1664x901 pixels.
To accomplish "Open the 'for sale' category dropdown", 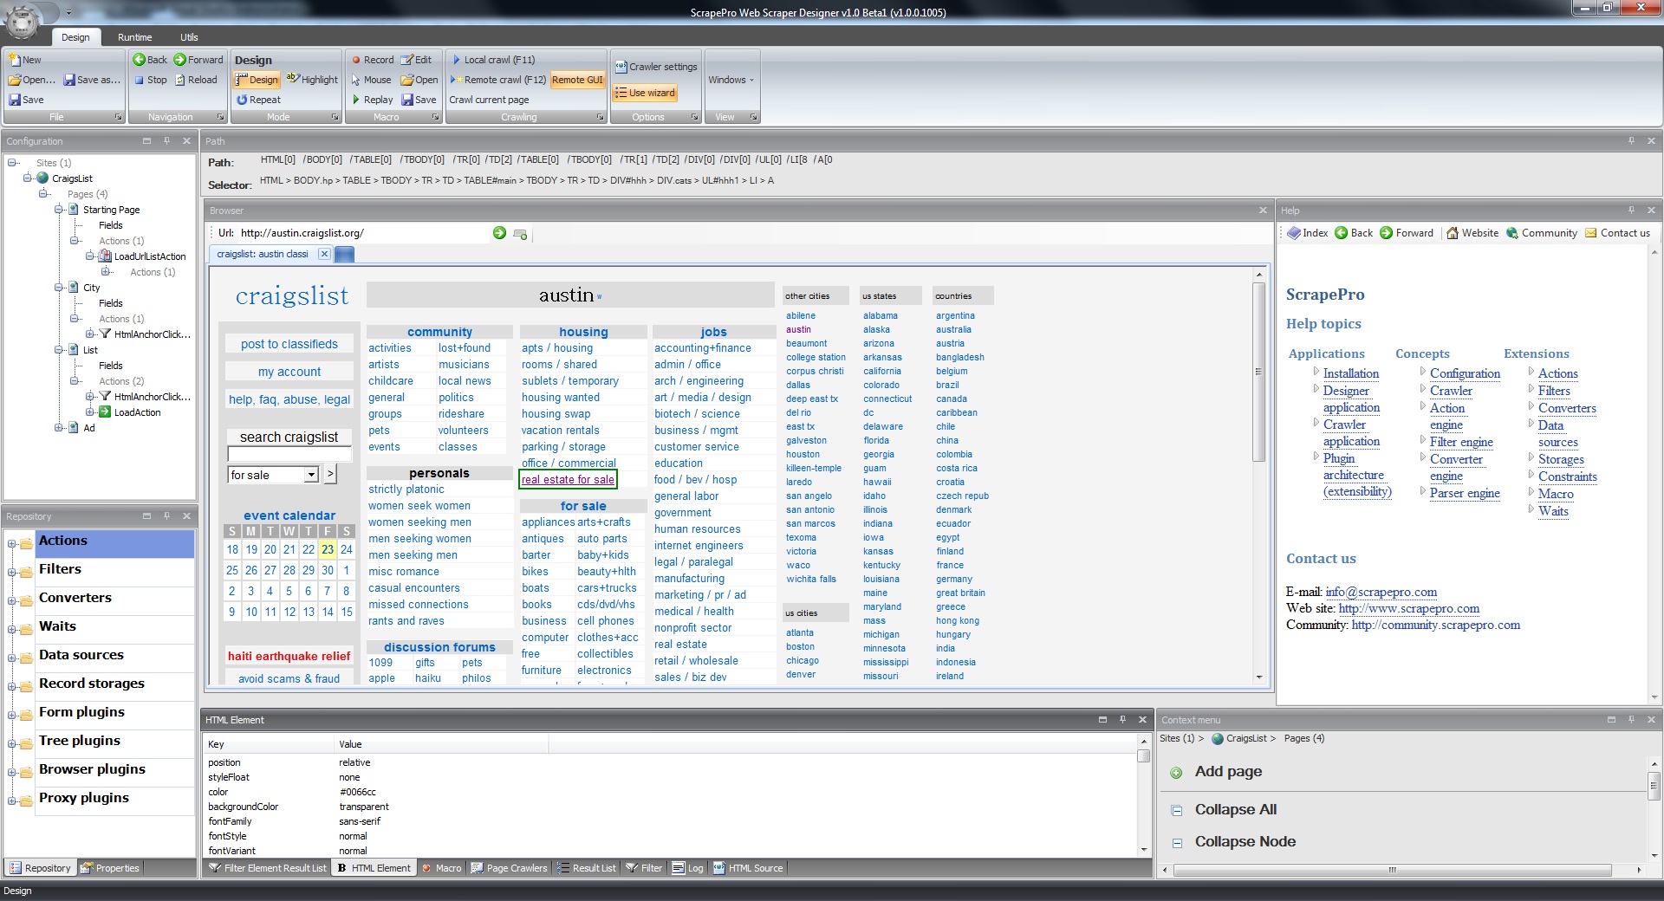I will [310, 475].
